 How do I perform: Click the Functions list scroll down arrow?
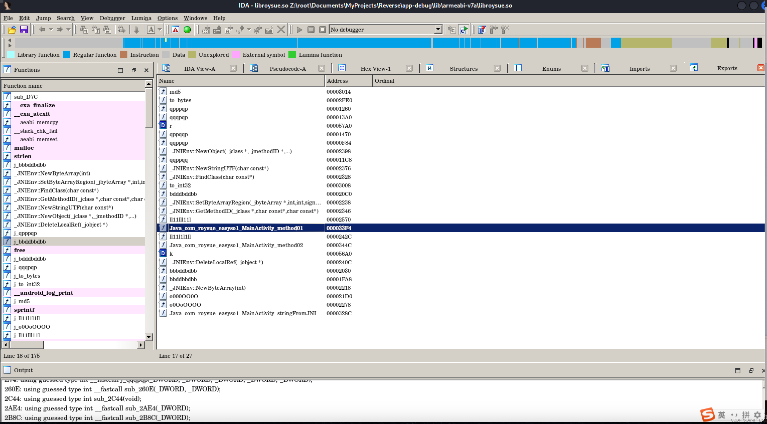click(149, 337)
